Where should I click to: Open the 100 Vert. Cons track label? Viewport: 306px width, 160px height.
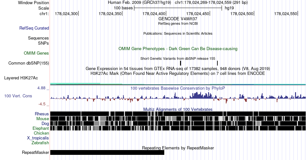point(18,96)
